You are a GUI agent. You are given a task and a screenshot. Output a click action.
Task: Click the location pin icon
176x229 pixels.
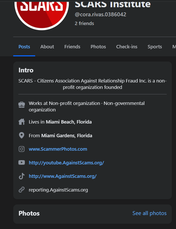(x=22, y=135)
